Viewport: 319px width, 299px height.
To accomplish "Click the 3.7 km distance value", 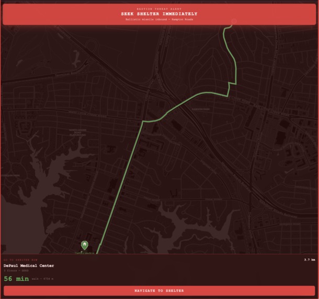I will point(310,260).
